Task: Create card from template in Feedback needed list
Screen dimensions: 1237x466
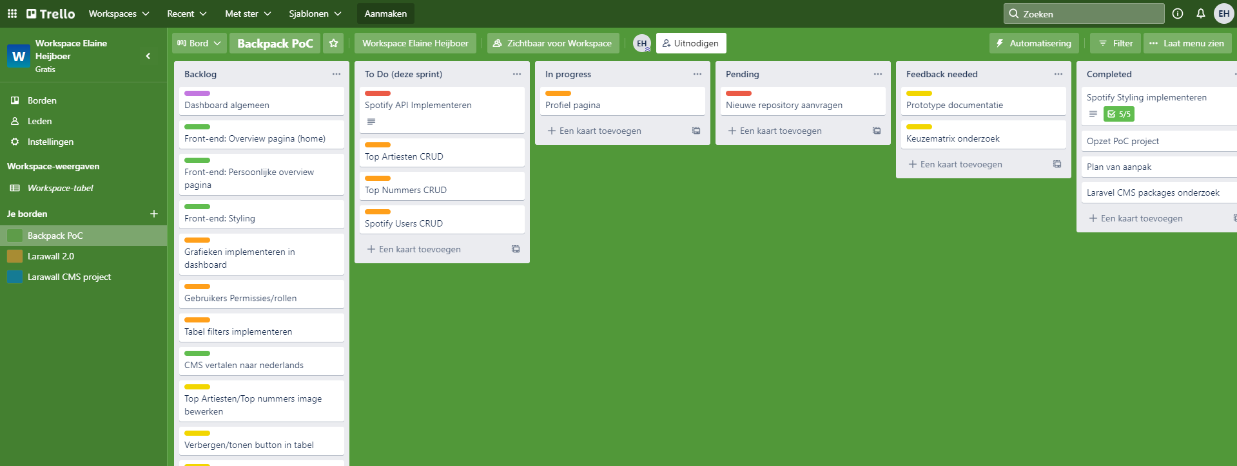Action: [1057, 164]
